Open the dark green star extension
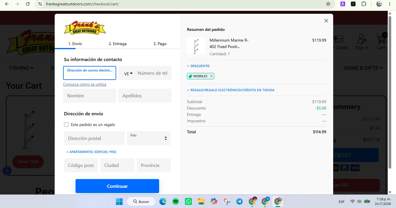This screenshot has height=208, width=396. pyautogui.click(x=353, y=4)
